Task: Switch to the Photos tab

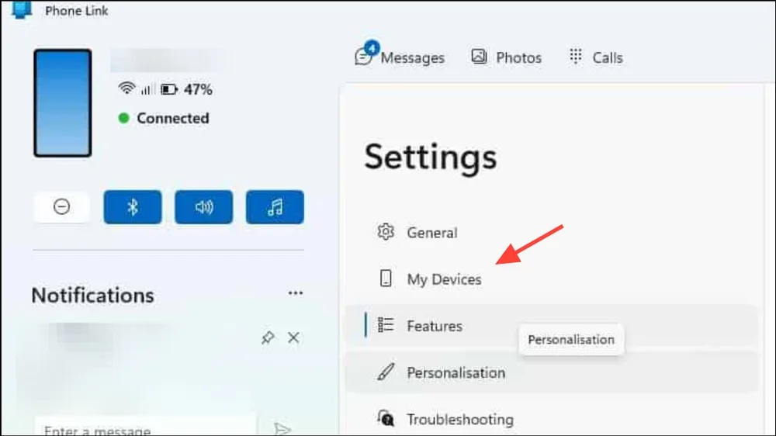Action: pyautogui.click(x=506, y=57)
